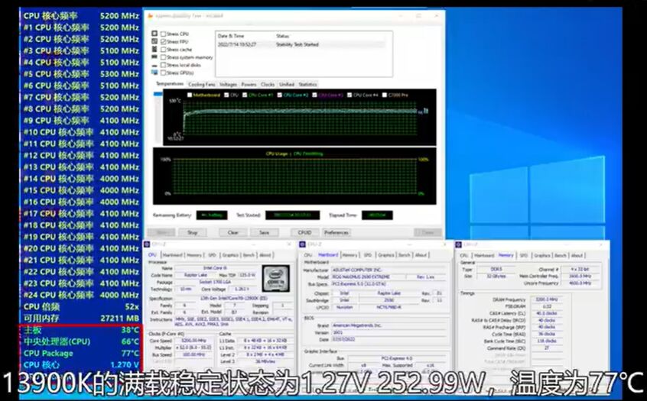Click the Core Speed value in CPU-Z
This screenshot has width=647, height=401.
pos(193,341)
